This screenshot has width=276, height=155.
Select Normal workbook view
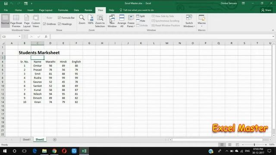pyautogui.click(x=5, y=21)
